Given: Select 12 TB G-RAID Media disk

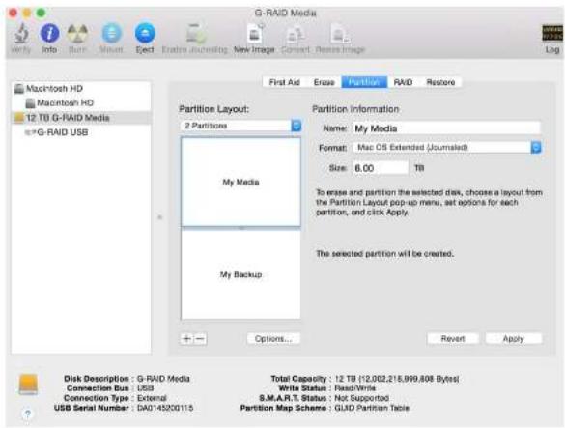Looking at the screenshot, I should point(82,118).
